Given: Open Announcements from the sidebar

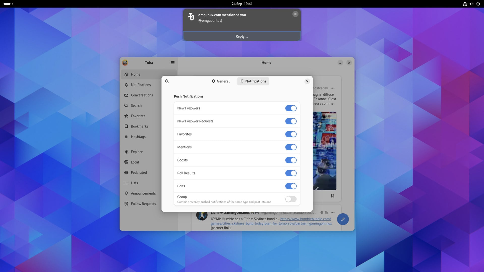Looking at the screenshot, I should tap(143, 193).
